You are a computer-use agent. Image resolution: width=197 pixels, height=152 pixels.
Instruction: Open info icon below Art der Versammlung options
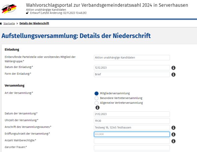point(97,107)
